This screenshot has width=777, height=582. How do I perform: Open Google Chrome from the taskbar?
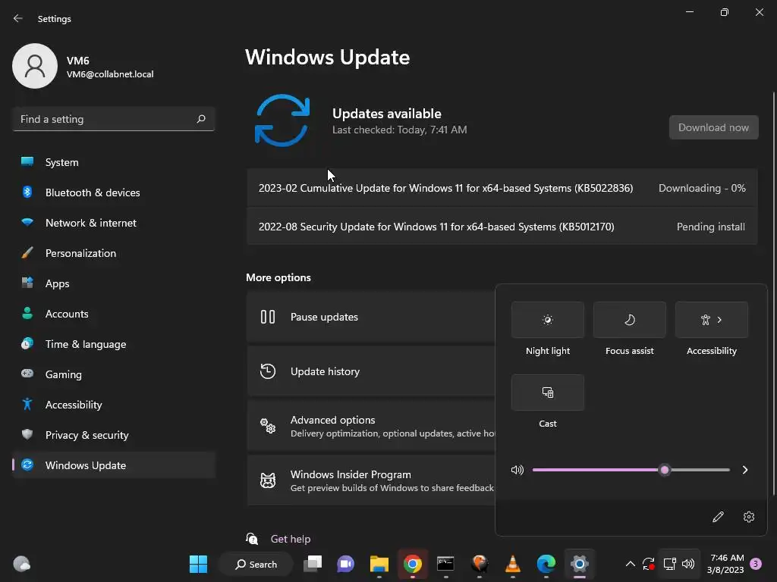[x=412, y=564]
